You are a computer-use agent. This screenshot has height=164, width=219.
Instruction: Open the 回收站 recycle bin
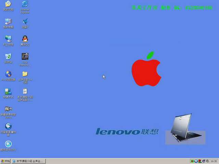pos(8,58)
